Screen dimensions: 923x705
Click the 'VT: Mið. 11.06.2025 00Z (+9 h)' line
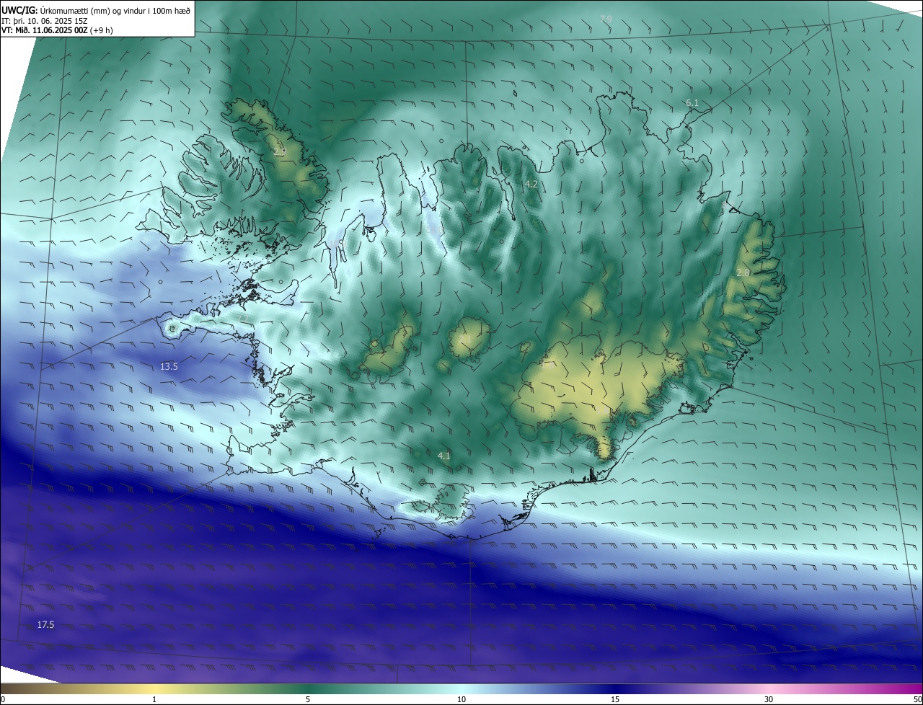coord(57,30)
